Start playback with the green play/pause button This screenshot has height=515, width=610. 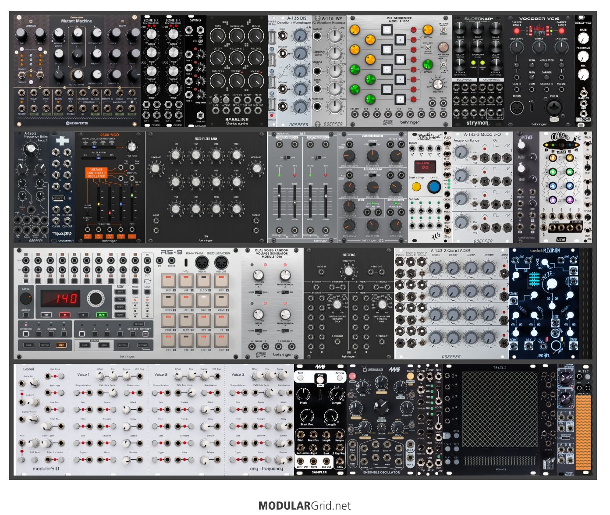[x=102, y=315]
